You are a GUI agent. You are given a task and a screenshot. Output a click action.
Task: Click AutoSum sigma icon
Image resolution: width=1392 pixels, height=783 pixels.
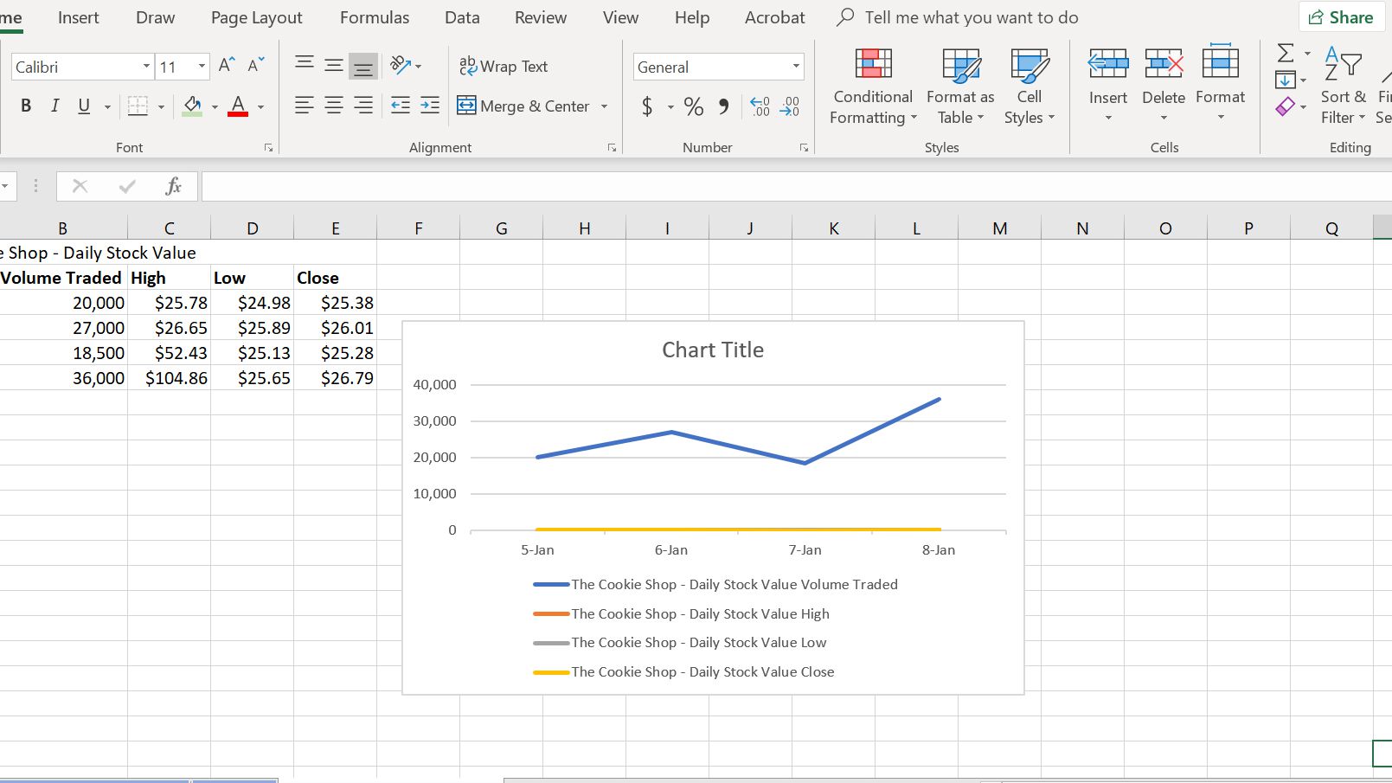tap(1286, 53)
